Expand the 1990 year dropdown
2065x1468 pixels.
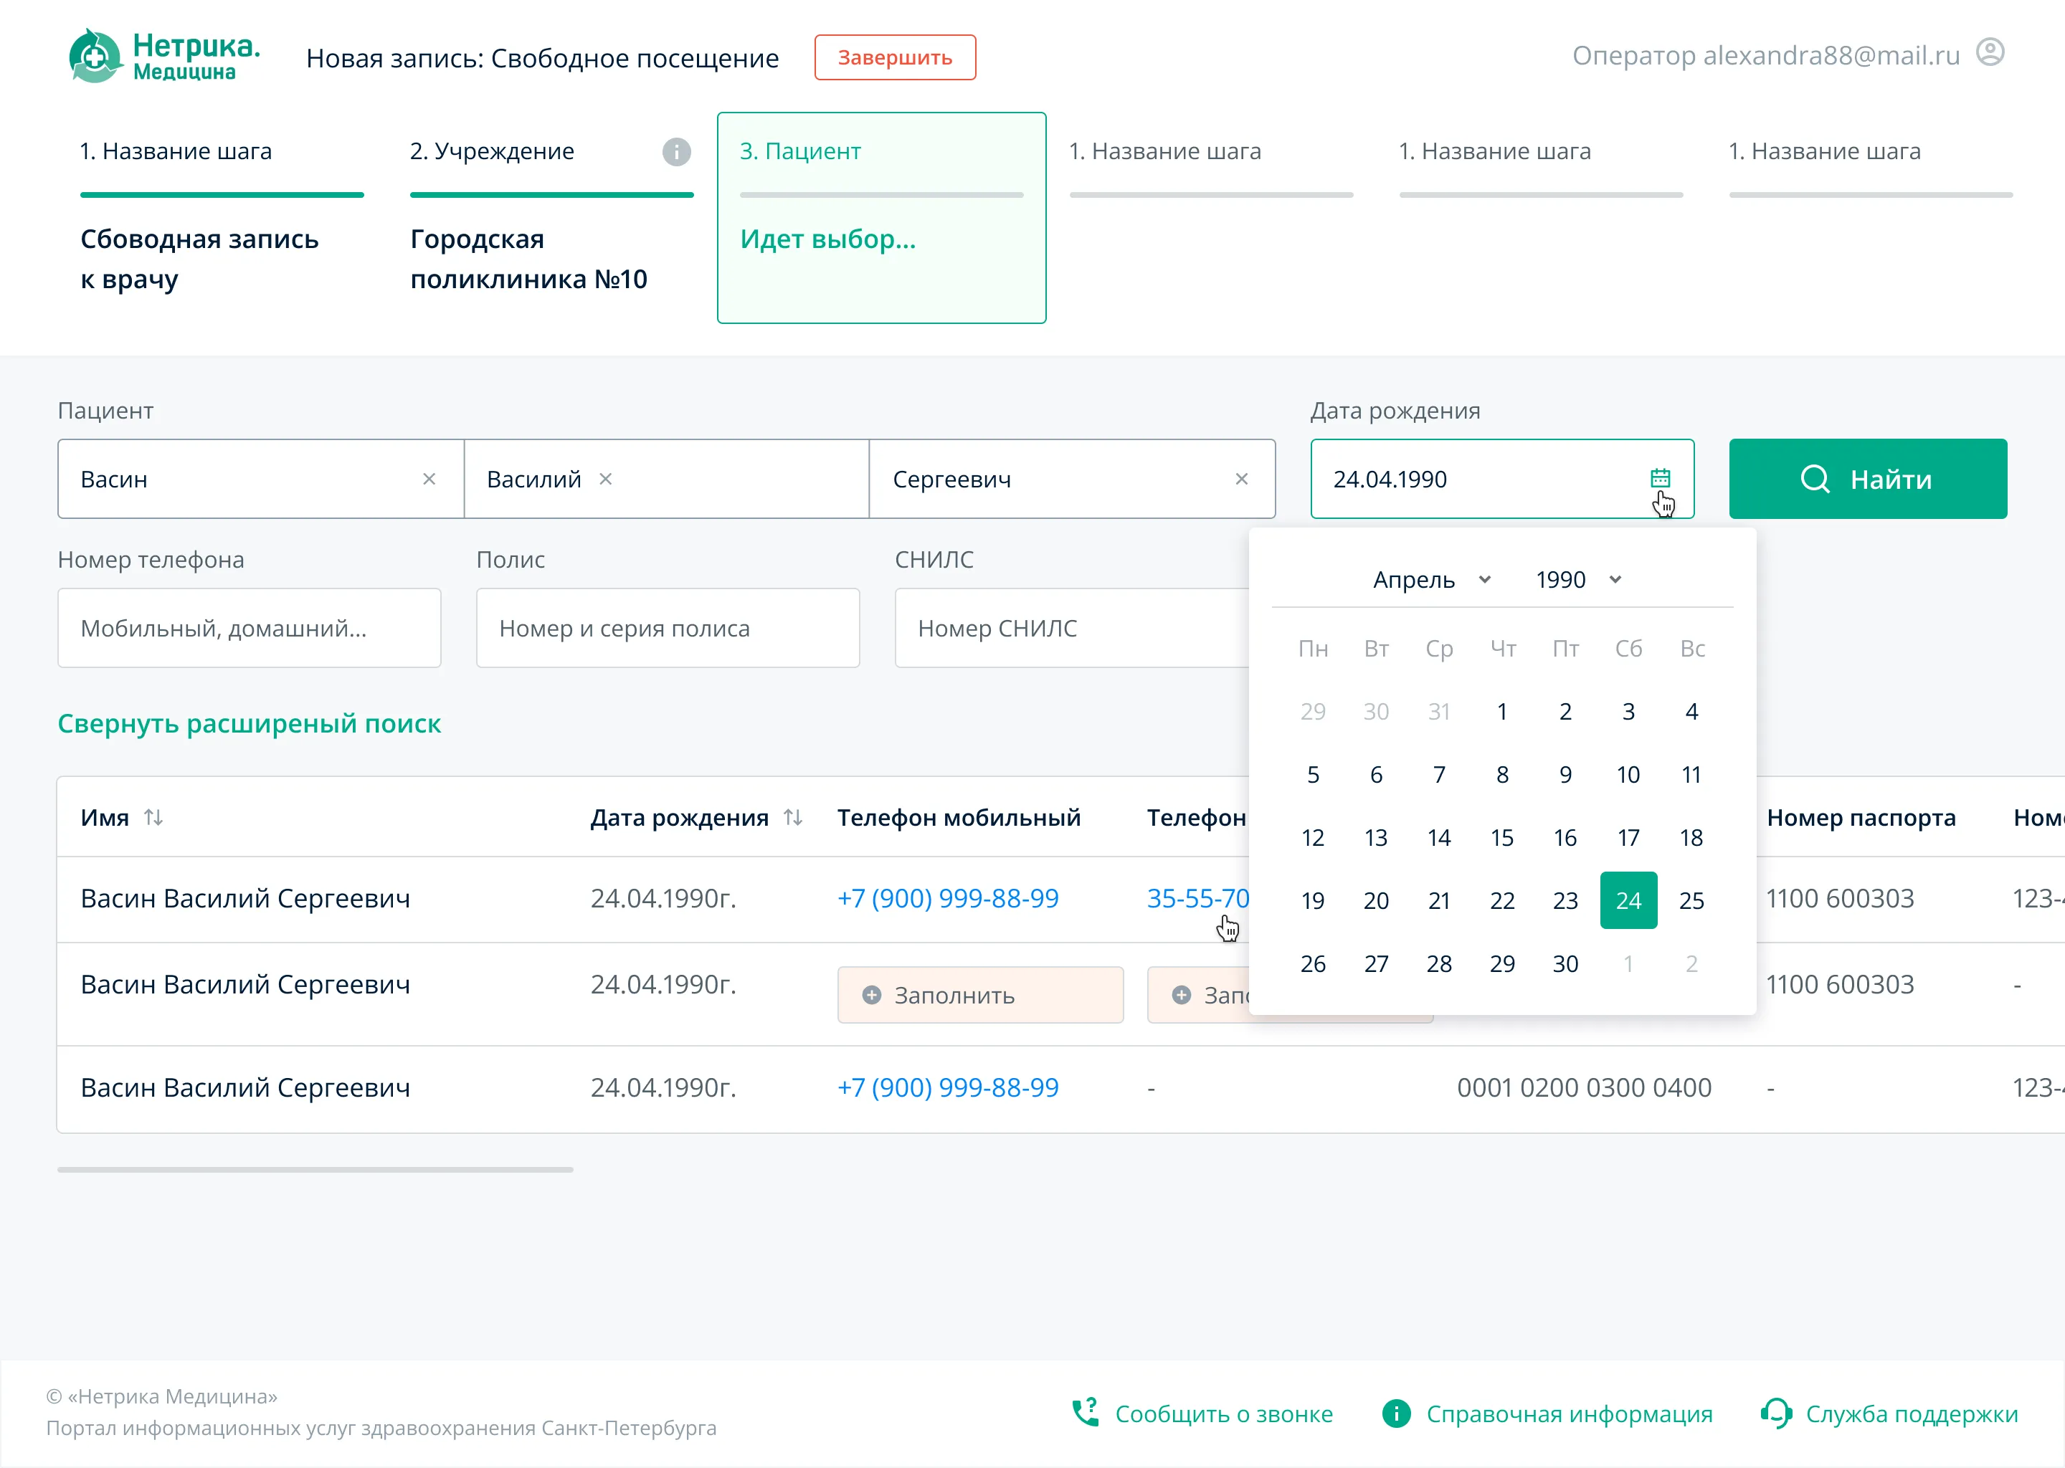pos(1579,579)
